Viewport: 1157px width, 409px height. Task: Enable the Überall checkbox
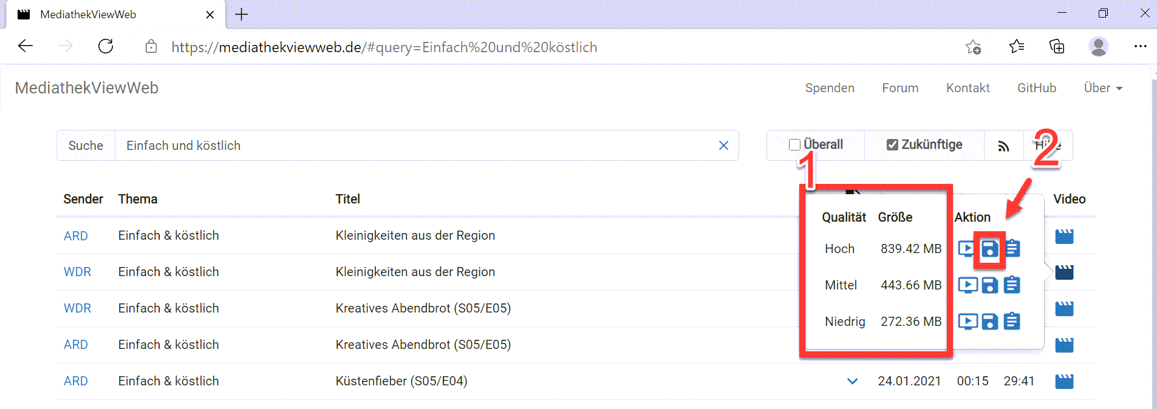794,144
